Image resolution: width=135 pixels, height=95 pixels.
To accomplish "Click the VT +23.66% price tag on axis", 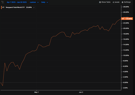I will [127, 19].
